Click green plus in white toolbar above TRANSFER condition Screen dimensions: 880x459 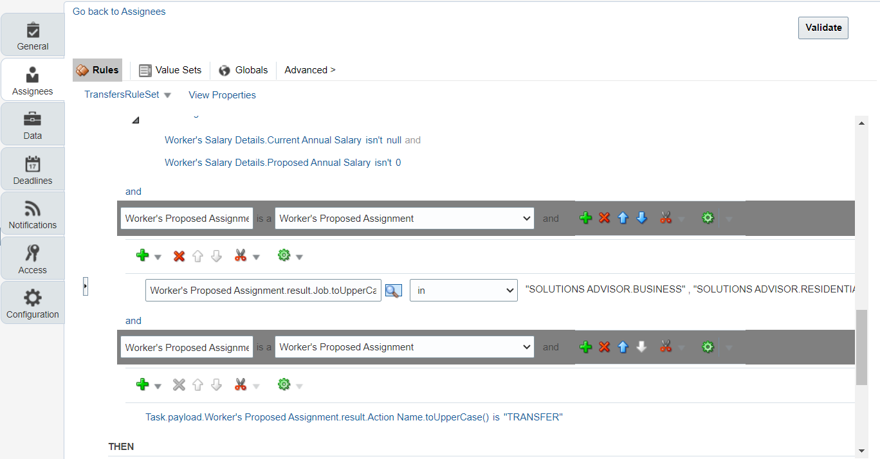[143, 385]
